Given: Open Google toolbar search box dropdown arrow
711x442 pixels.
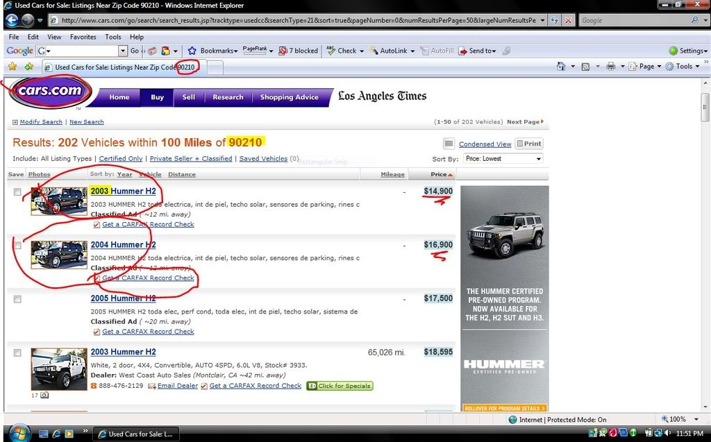Looking at the screenshot, I should 123,51.
